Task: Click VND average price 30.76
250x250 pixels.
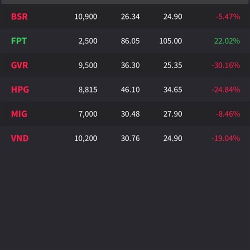Action: [130, 138]
